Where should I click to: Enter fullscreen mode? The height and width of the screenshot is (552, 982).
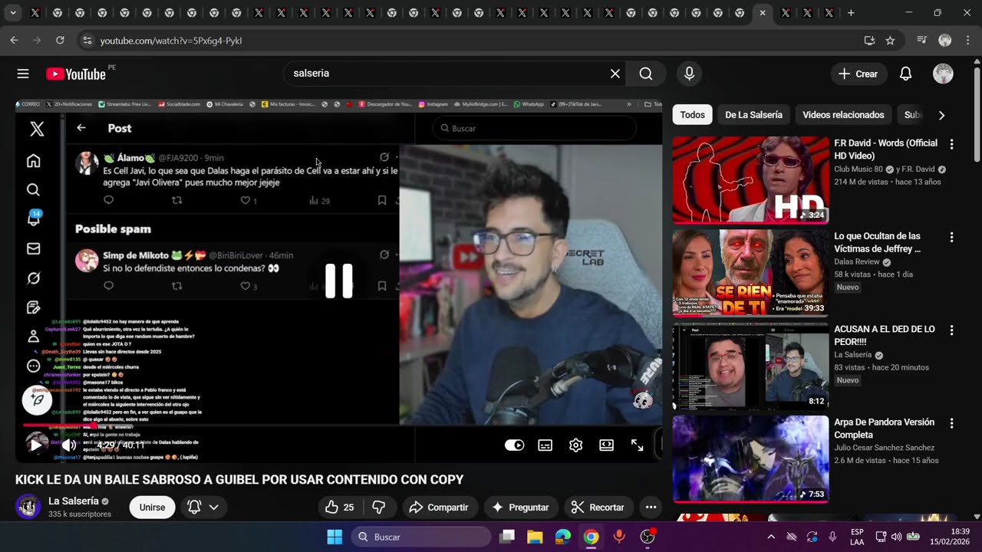637,445
